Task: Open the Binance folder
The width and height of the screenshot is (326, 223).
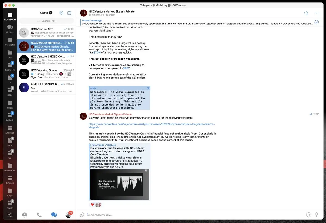Action: [x=10, y=179]
